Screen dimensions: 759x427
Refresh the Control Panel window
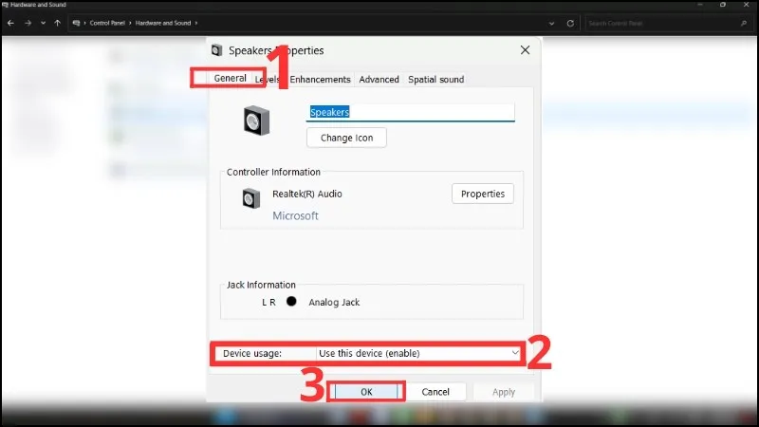(x=569, y=22)
